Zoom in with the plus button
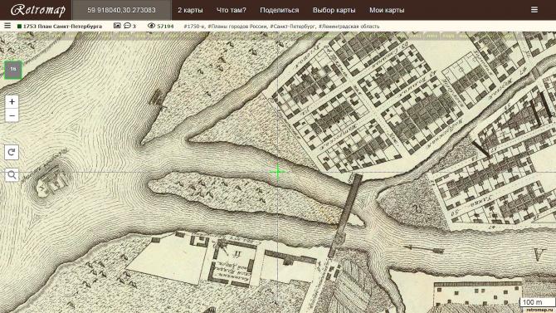The image size is (556, 313). (12, 102)
